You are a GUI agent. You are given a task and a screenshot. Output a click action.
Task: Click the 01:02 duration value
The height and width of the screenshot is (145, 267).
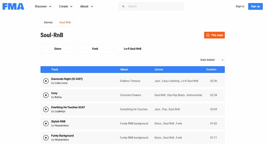214,123
